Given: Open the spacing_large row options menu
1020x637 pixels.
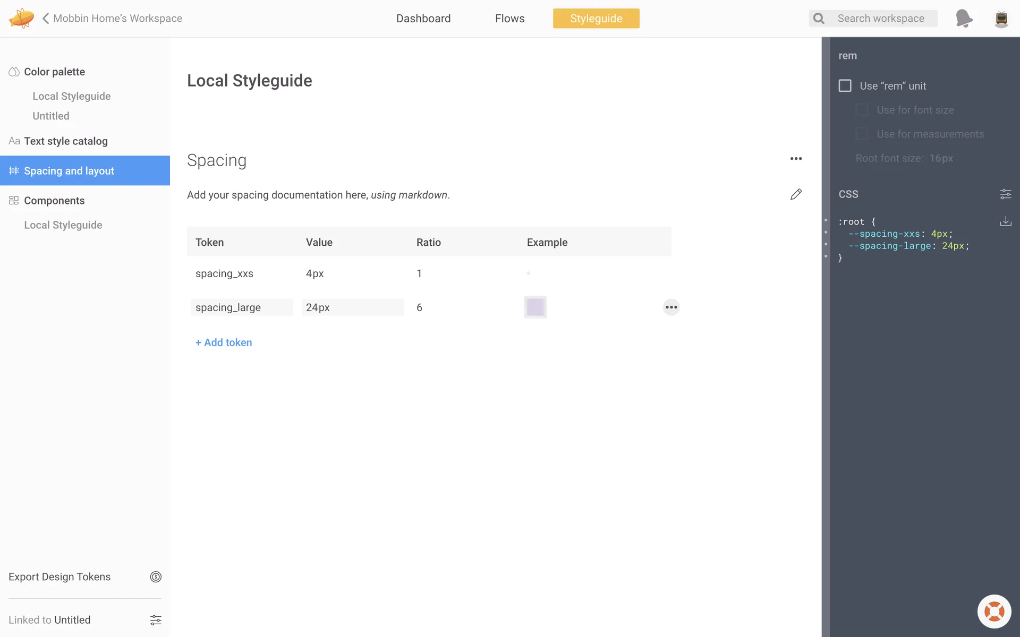Looking at the screenshot, I should click(x=671, y=307).
